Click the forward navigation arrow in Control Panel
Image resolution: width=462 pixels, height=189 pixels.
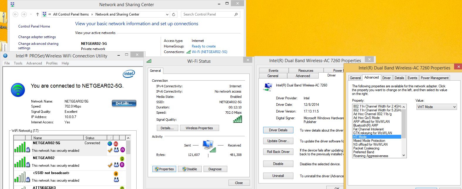point(24,14)
